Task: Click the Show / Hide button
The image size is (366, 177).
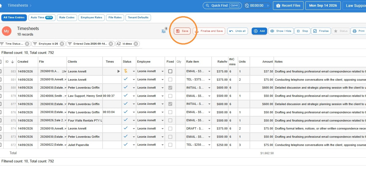Action: [281, 31]
